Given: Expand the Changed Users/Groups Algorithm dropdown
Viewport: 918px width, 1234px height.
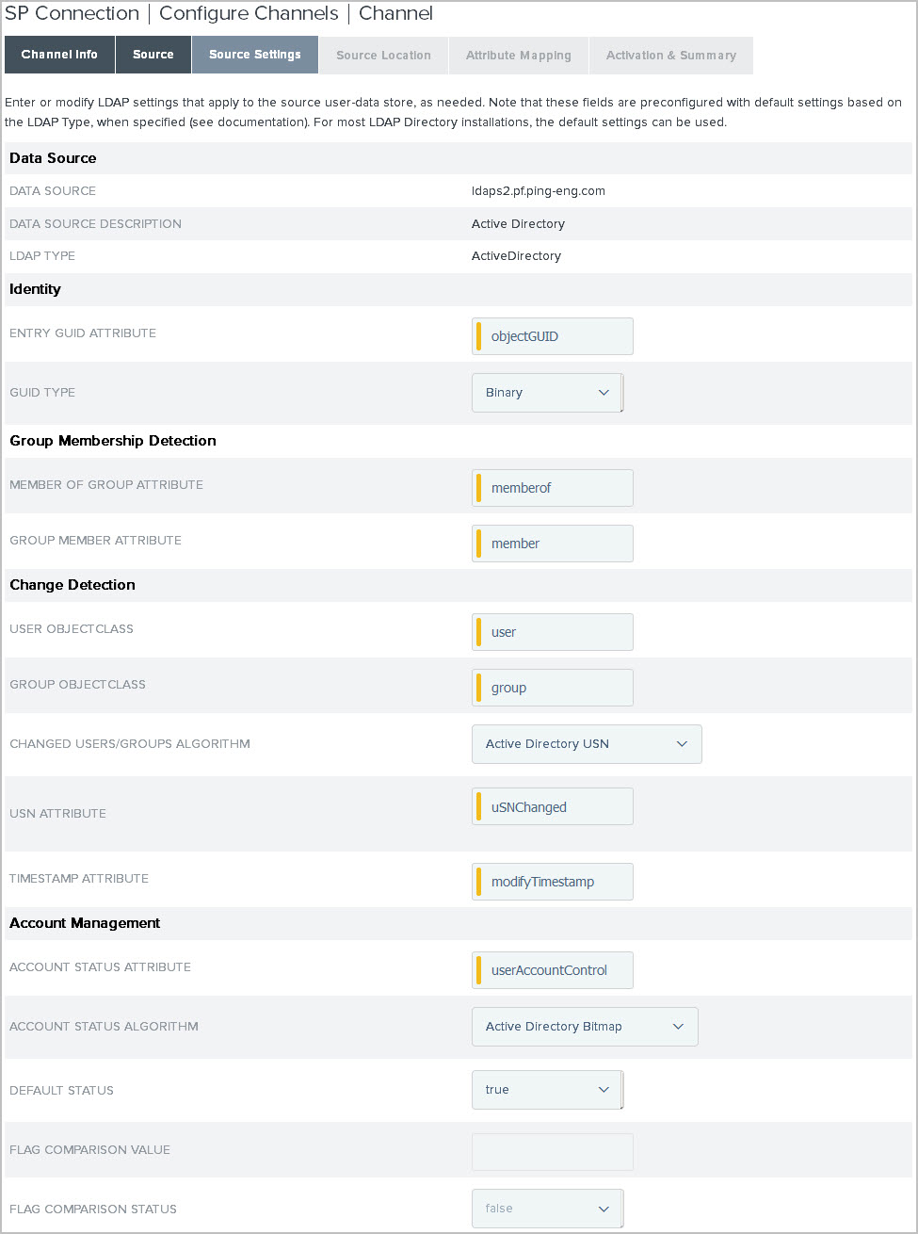Looking at the screenshot, I should pyautogui.click(x=586, y=744).
